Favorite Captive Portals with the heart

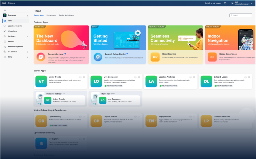coord(139,117)
